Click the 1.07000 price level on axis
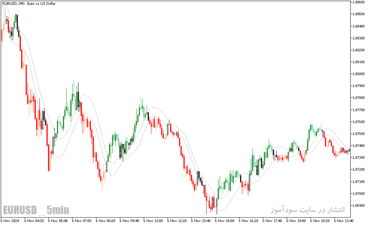Viewport: 370px width, 225px height. [x=358, y=194]
